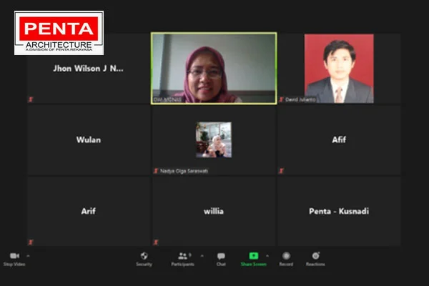Image resolution: width=429 pixels, height=286 pixels.
Task: Click the muted mic icon on Jhon Wilson tile
Action: click(31, 99)
